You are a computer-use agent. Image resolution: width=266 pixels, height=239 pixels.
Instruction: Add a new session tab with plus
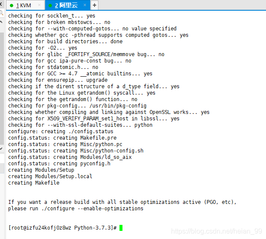[x=95, y=5]
